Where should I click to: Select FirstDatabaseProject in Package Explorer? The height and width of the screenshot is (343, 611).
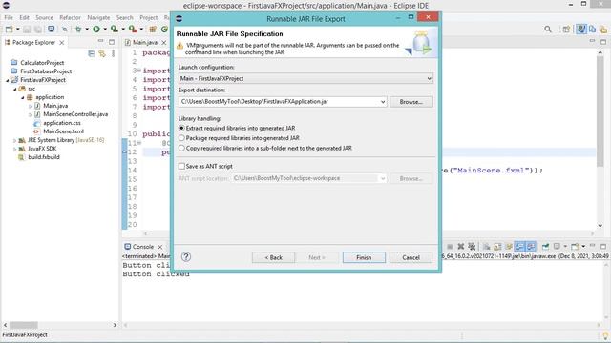(46, 71)
